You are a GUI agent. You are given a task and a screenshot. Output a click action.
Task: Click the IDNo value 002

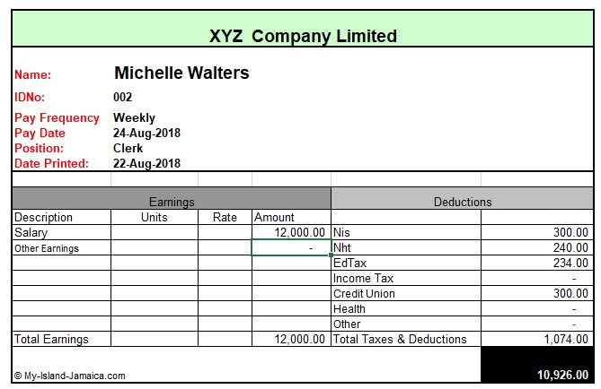pos(123,97)
